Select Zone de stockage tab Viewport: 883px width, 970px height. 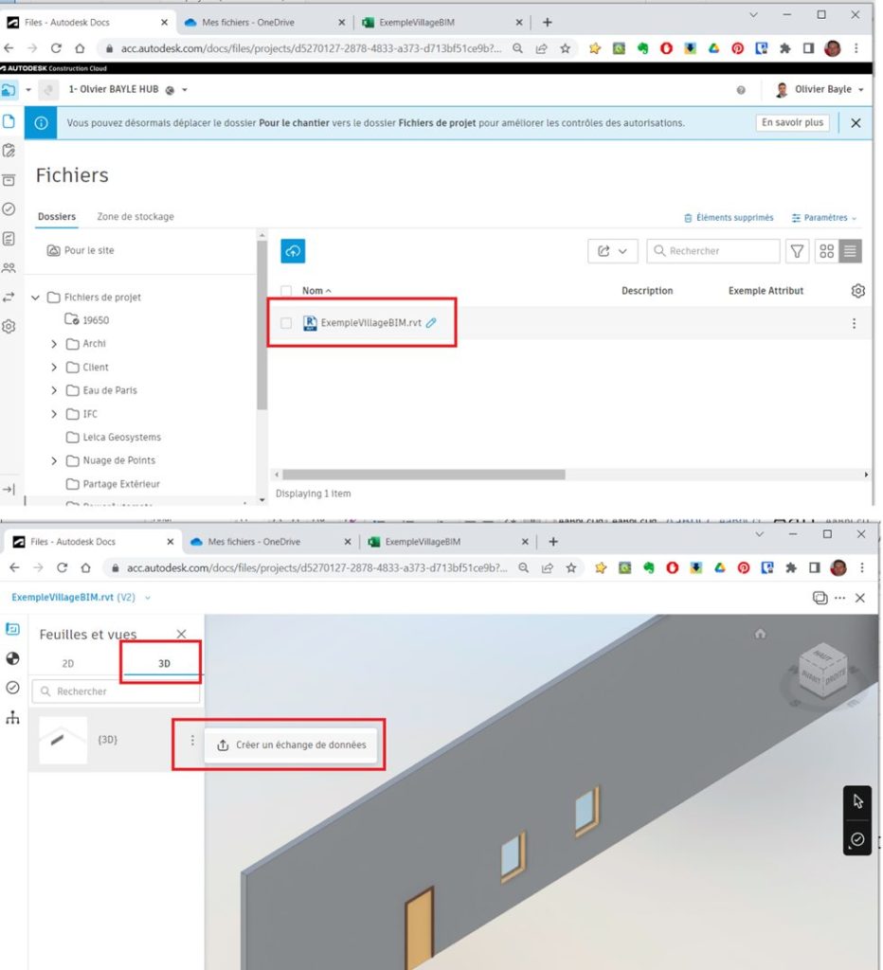point(135,217)
